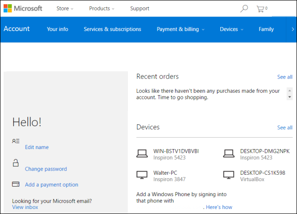Expand the Products dropdown menu
Viewport: 297px width, 214px height.
[102, 9]
